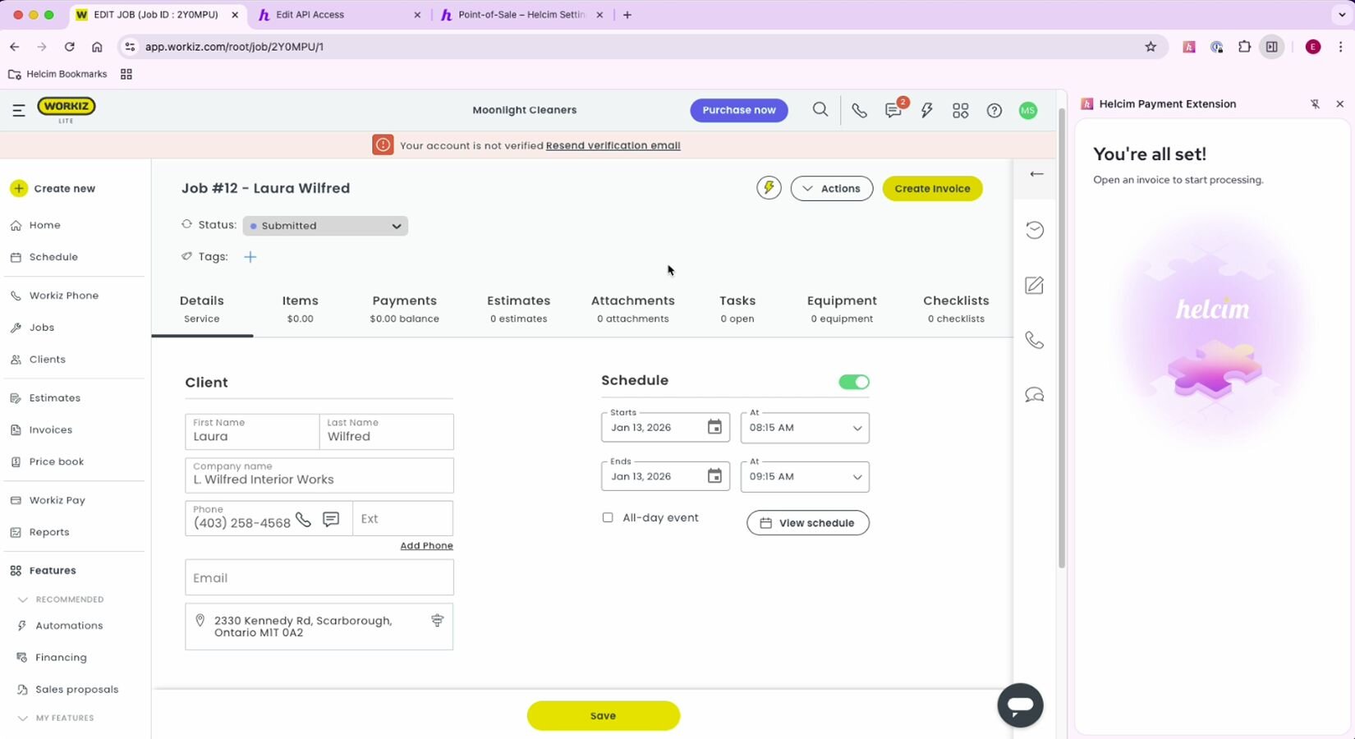Click the lightning bolt icon near Actions
The image size is (1355, 739).
(769, 188)
